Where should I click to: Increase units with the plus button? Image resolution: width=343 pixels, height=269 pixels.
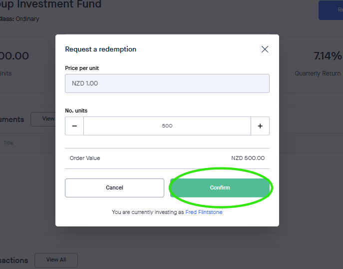260,126
